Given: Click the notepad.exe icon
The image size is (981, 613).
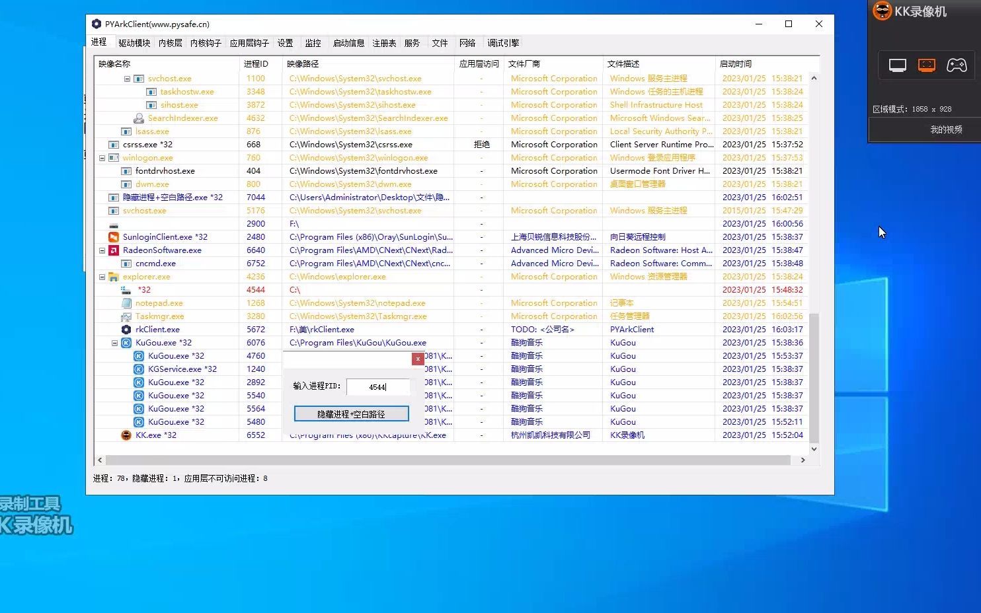Looking at the screenshot, I should pos(126,303).
